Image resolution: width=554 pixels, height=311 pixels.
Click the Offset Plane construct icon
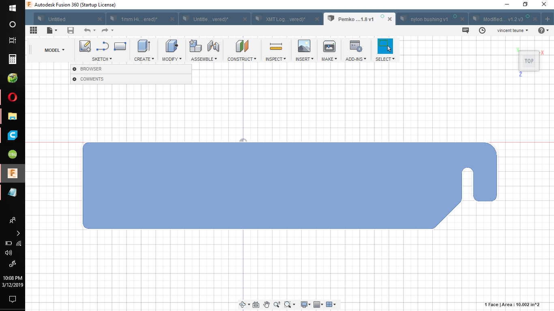point(242,46)
